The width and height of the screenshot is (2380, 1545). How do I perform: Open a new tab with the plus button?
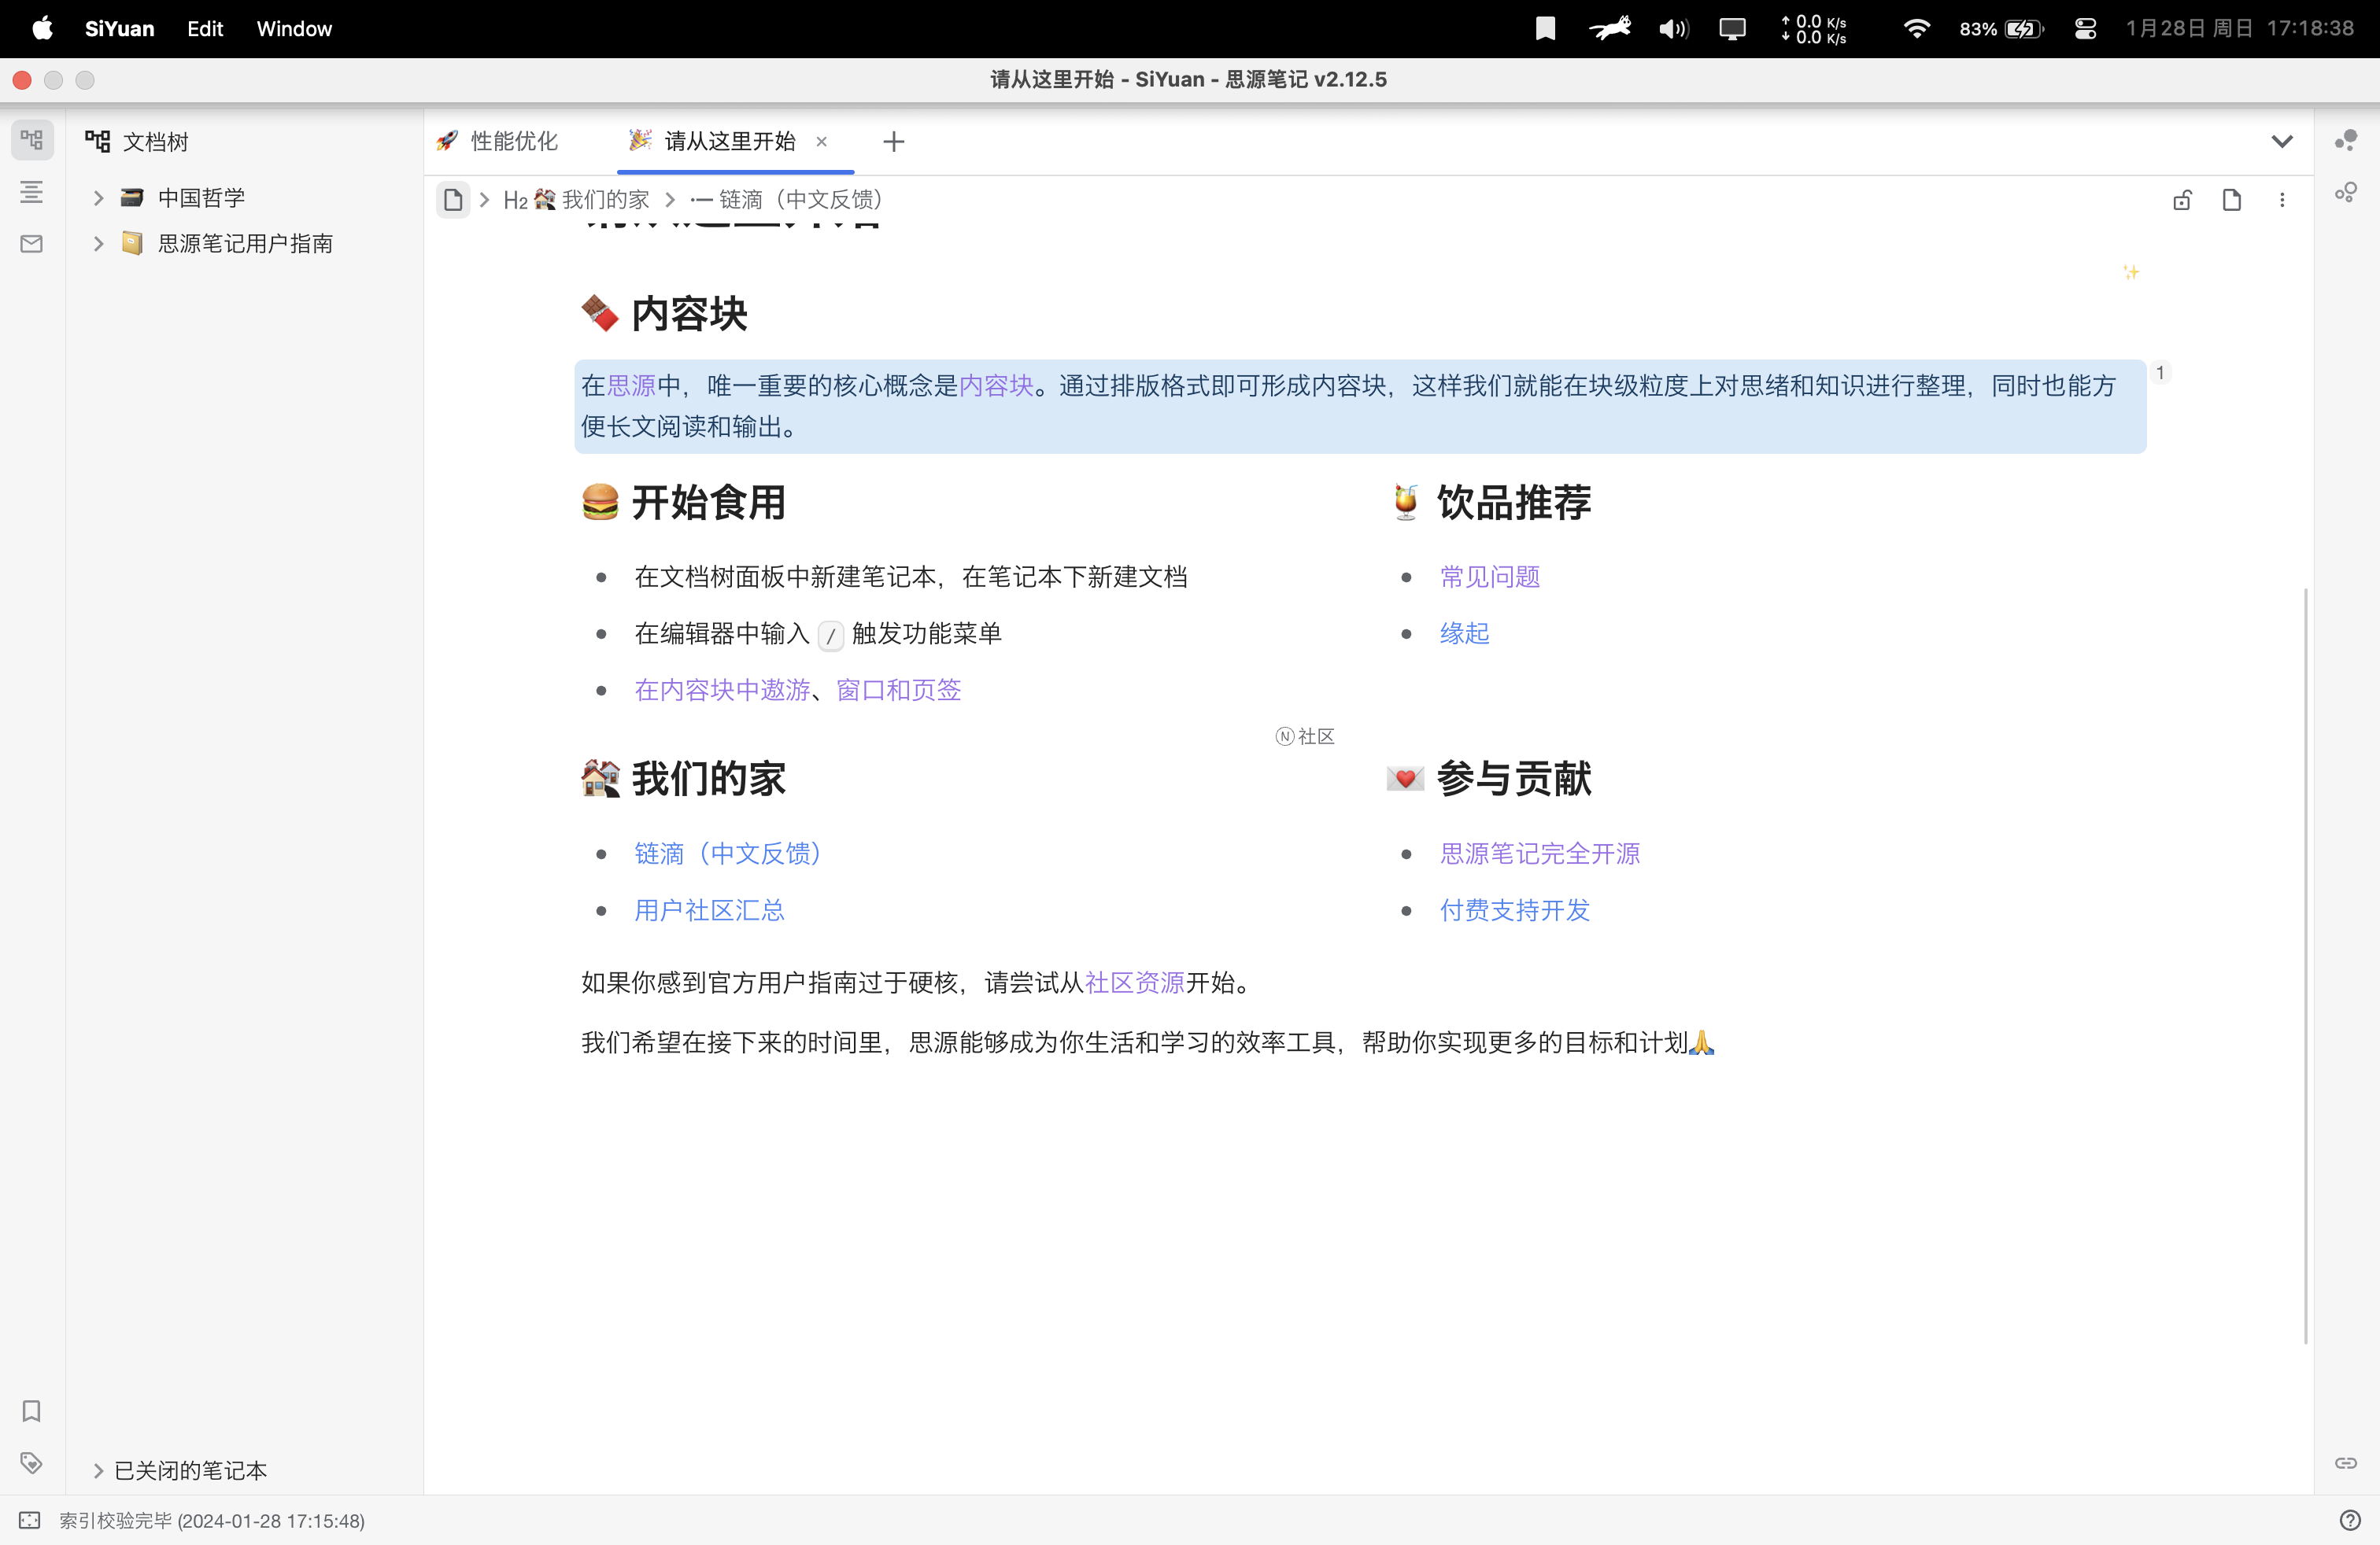893,142
